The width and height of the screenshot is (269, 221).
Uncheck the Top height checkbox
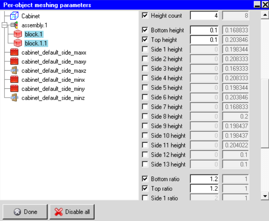[x=145, y=40]
